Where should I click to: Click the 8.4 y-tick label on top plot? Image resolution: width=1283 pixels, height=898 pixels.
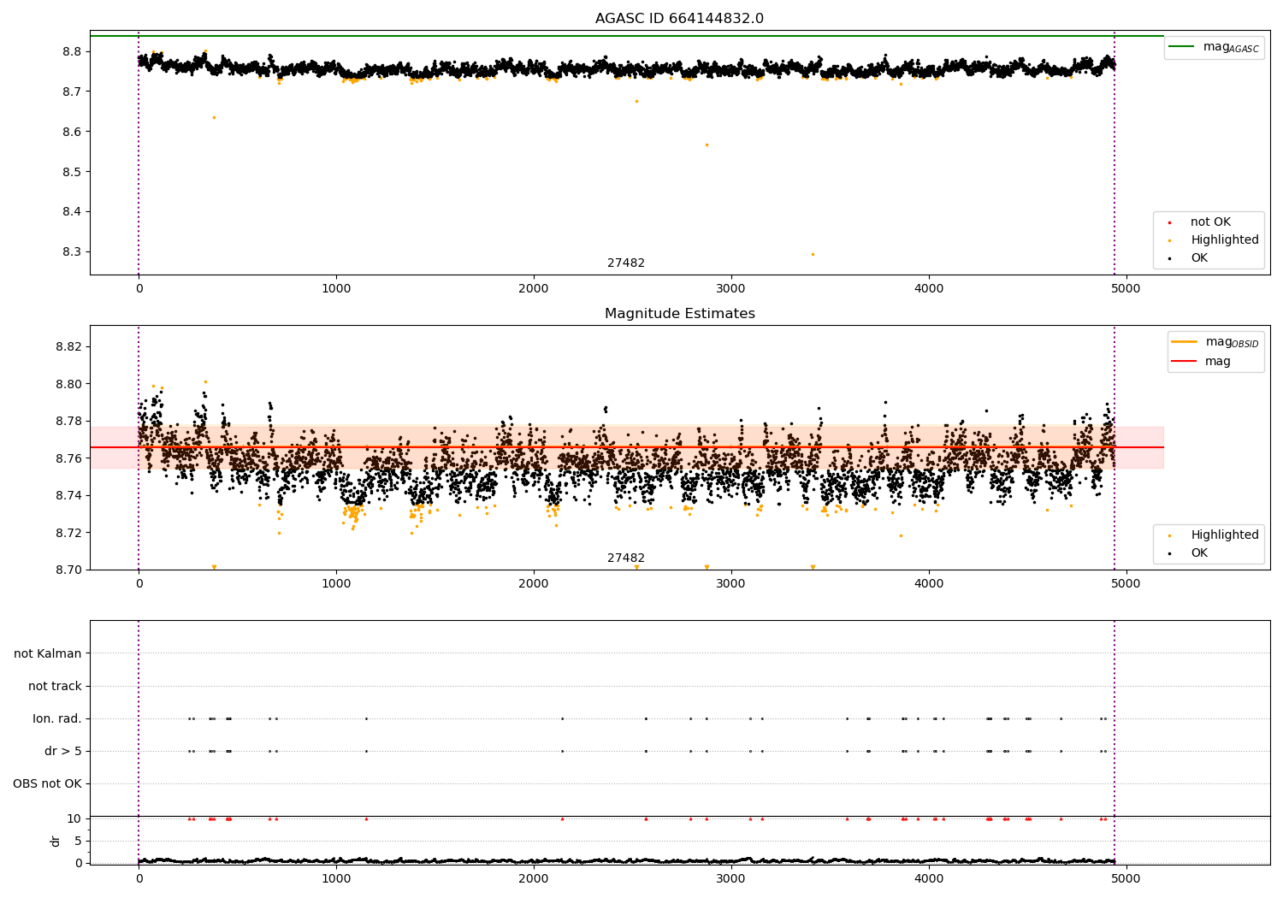pos(72,212)
